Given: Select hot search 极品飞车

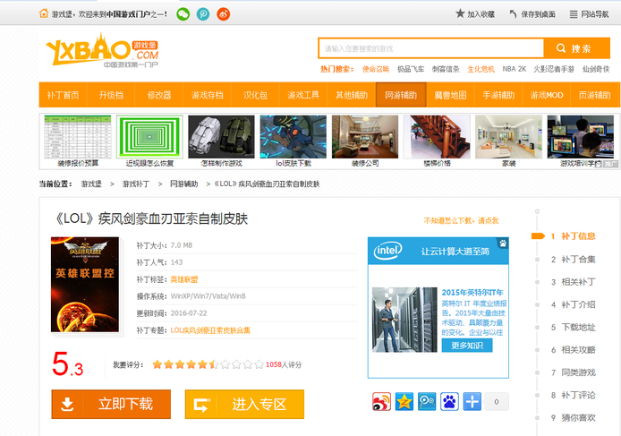Looking at the screenshot, I should tap(411, 69).
